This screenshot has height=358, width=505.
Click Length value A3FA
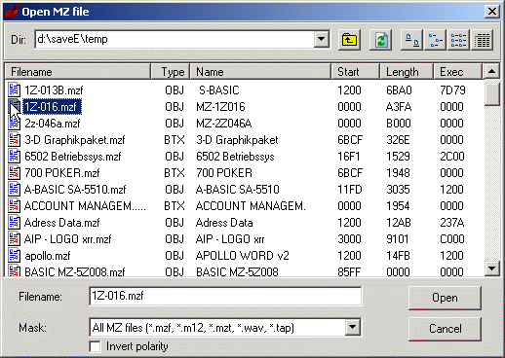[x=399, y=107]
